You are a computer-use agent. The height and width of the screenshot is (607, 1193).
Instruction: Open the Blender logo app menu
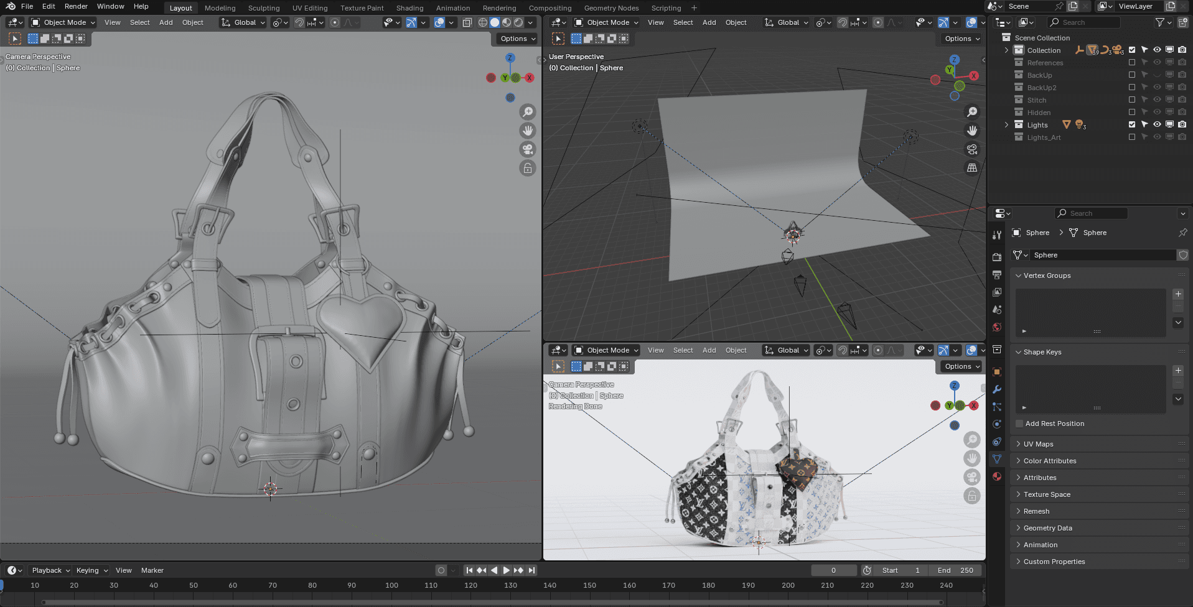(x=11, y=6)
